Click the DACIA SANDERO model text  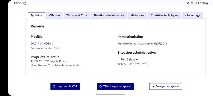(42, 43)
